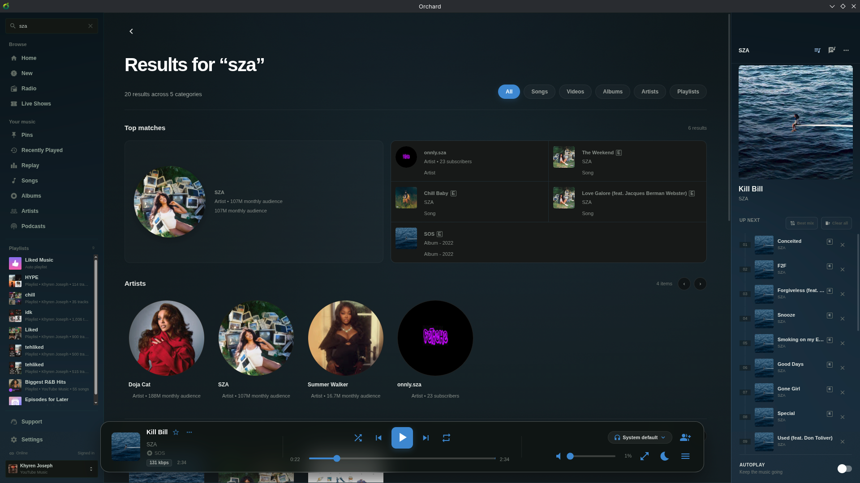The width and height of the screenshot is (860, 483).
Task: Filter results by Albums tab
Action: pos(613,92)
